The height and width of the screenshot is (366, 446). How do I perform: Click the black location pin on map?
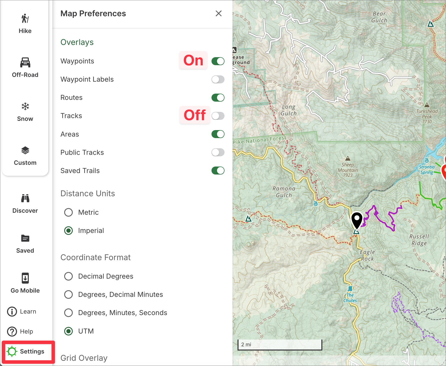pyautogui.click(x=357, y=220)
